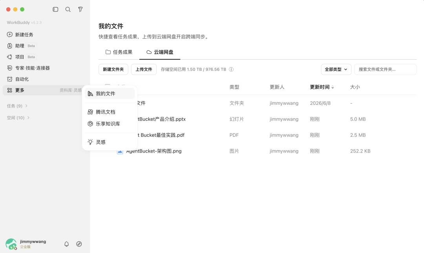The height and width of the screenshot is (253, 424).
Task: Open the search magnifier icon
Action: click(x=68, y=9)
